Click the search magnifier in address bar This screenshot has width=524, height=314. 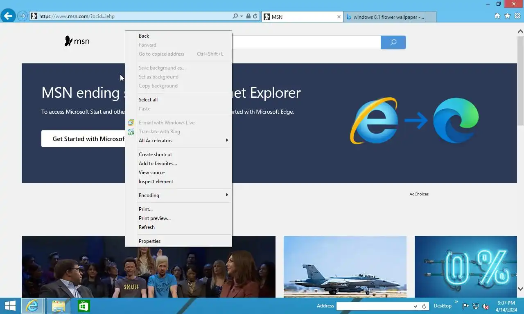235,16
